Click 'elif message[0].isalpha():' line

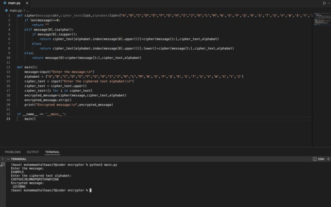coord(49,30)
